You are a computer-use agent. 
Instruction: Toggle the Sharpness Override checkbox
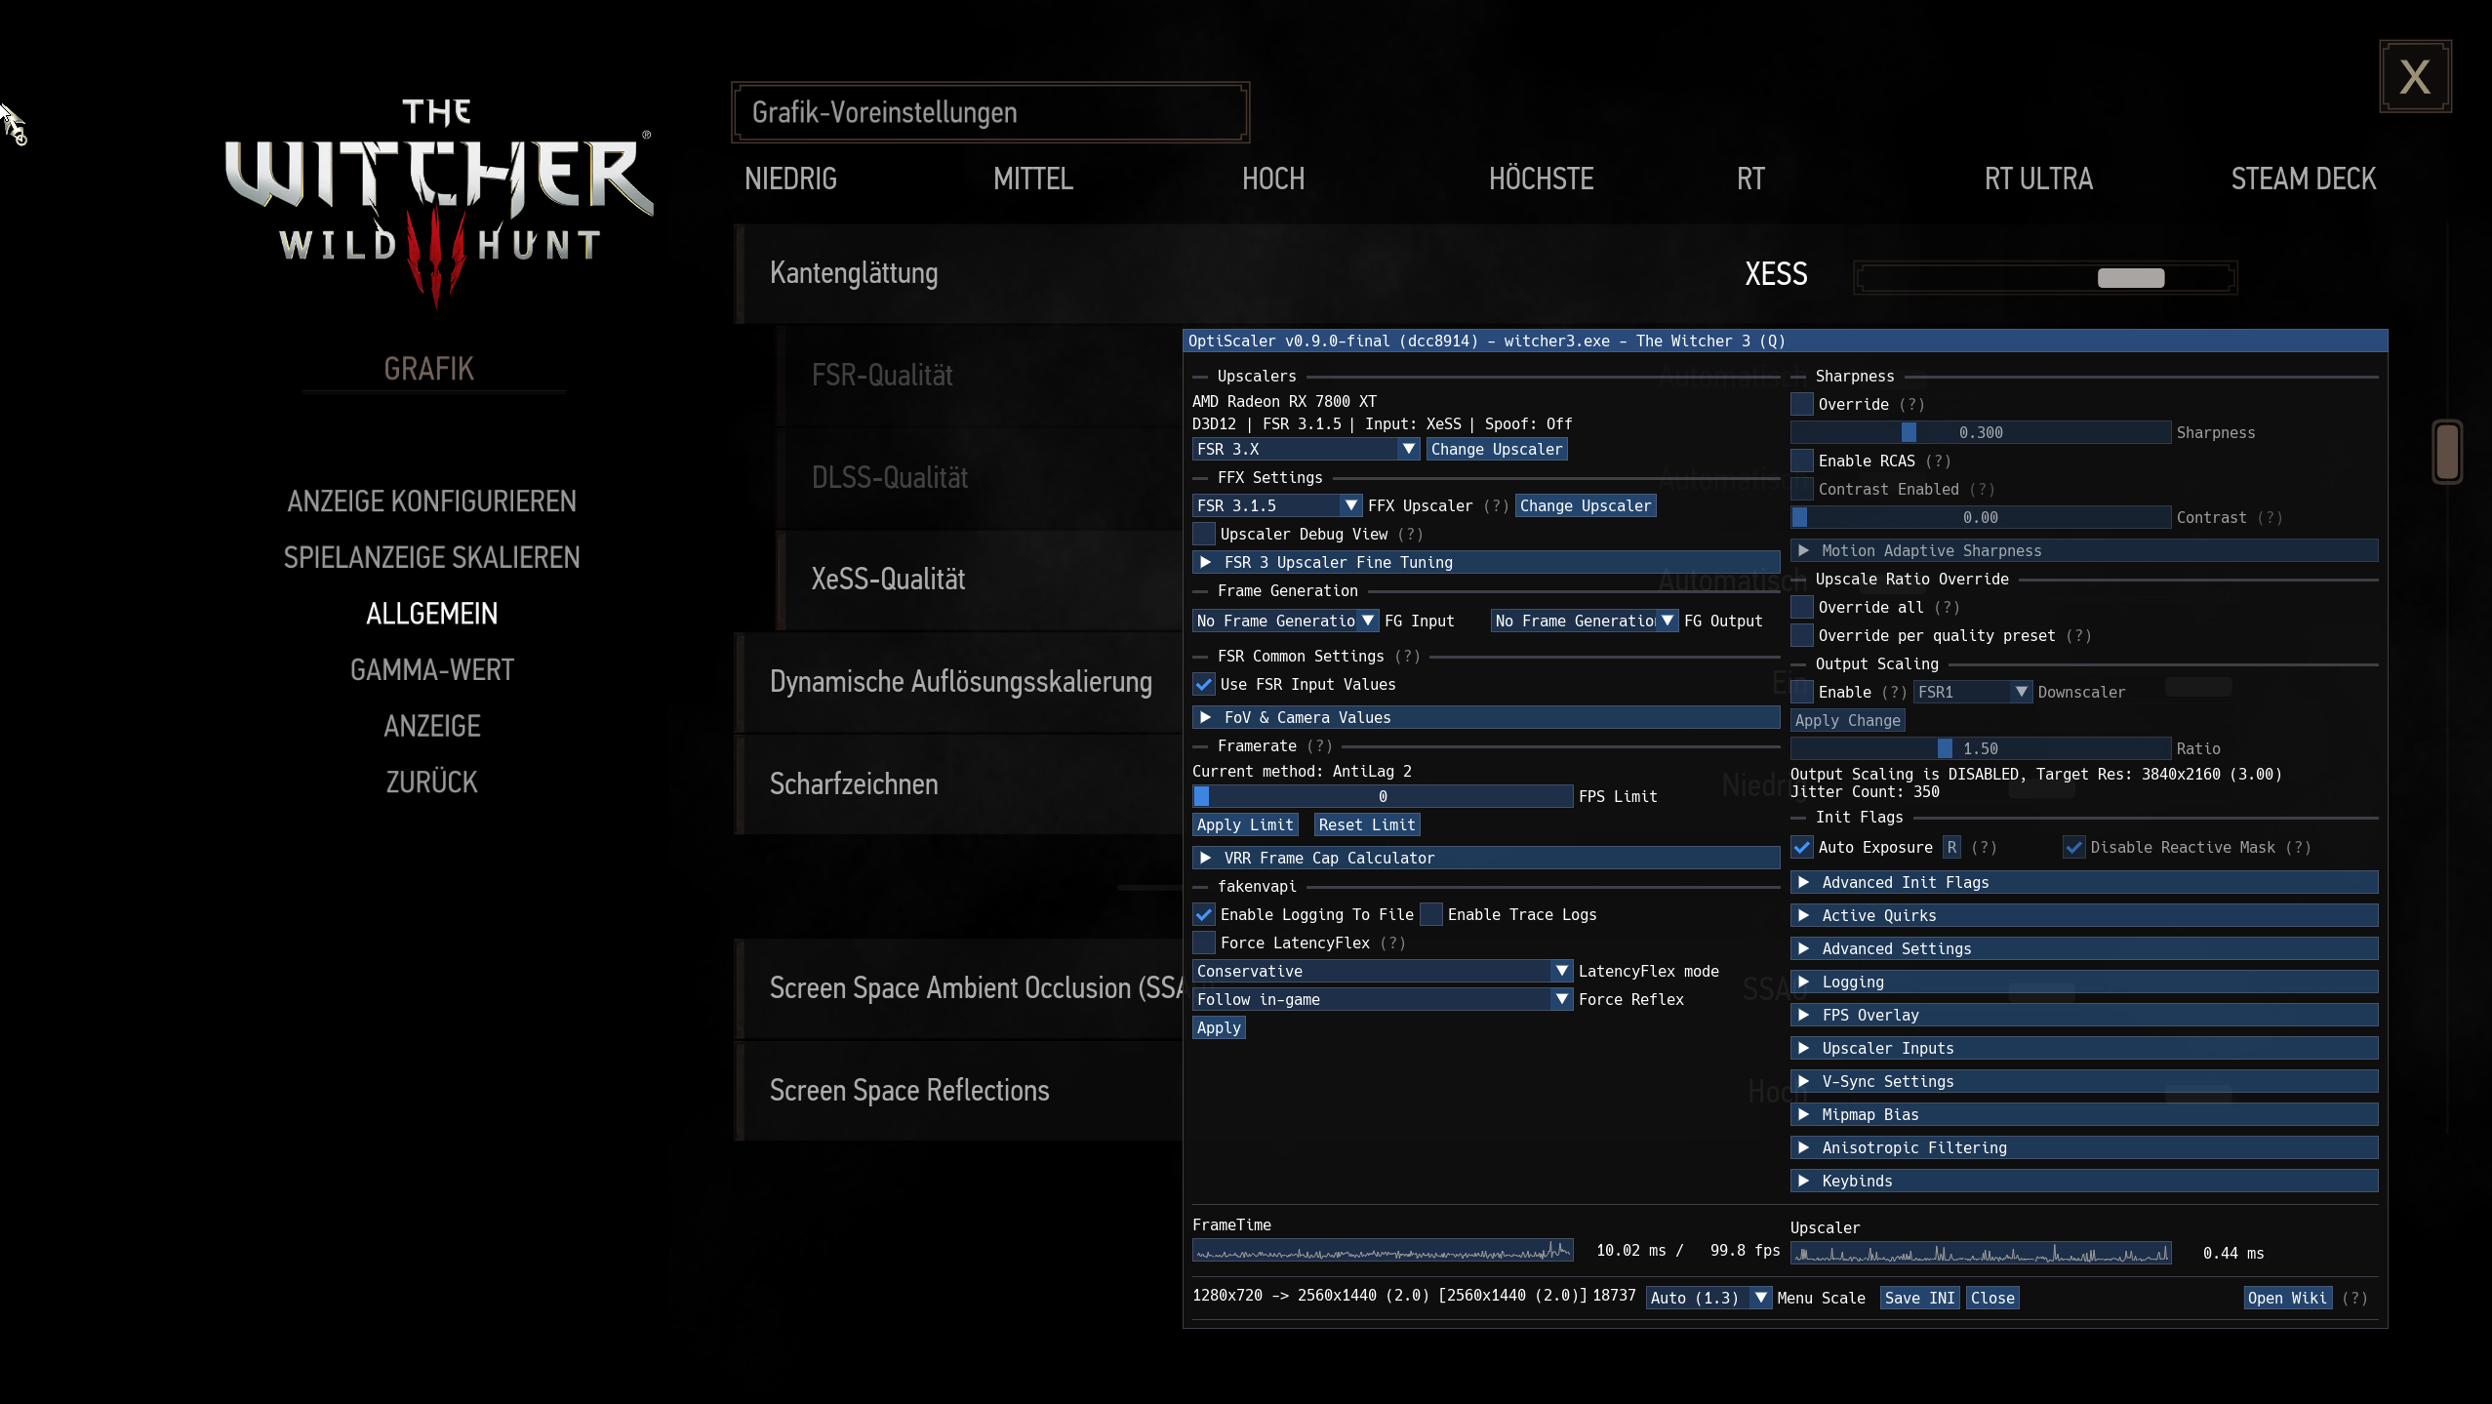coord(1802,404)
